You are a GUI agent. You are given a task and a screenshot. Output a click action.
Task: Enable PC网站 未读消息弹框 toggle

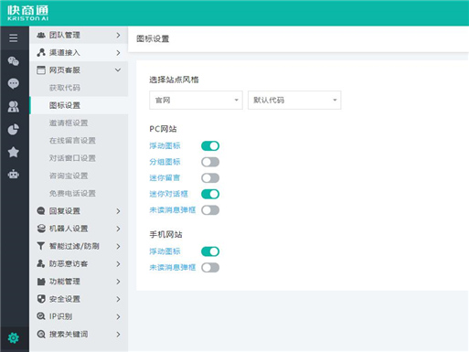210,210
